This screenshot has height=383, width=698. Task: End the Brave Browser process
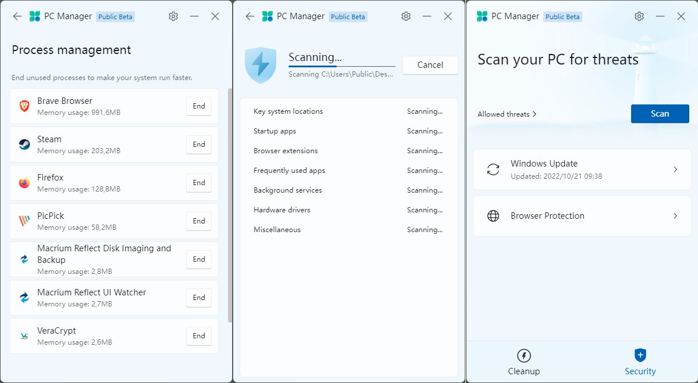pos(199,106)
